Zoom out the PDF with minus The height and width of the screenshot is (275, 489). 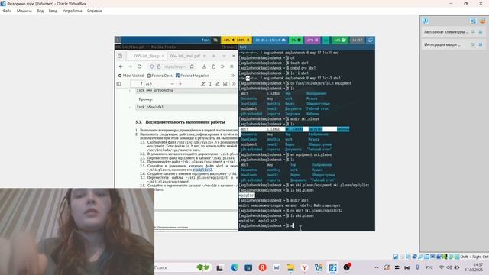pos(172,84)
